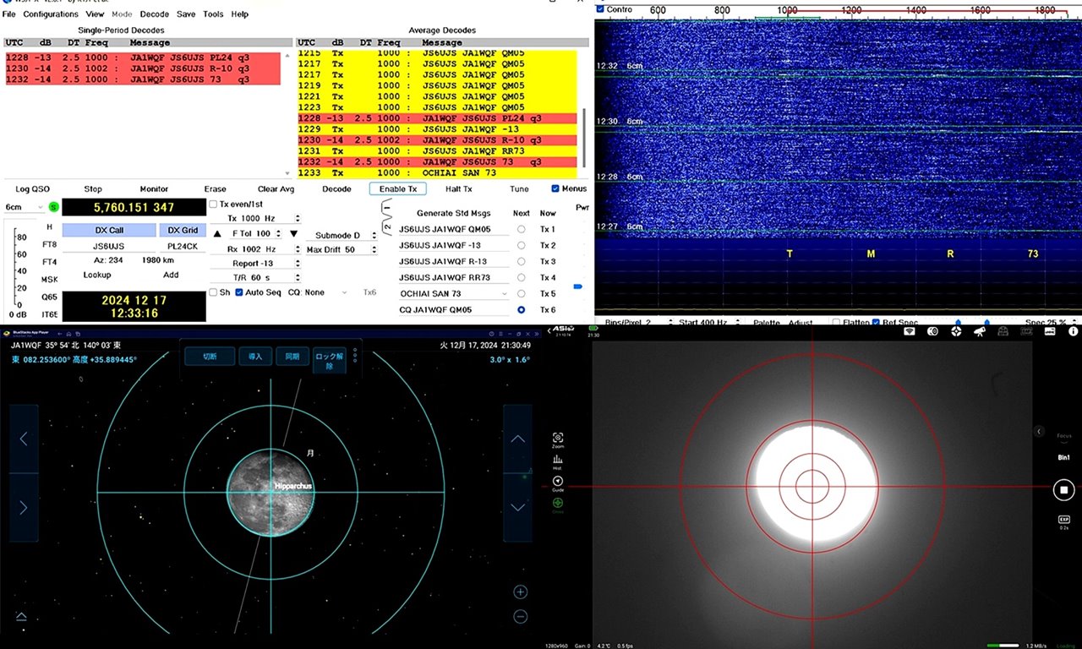Image resolution: width=1082 pixels, height=649 pixels.
Task: Click the Enable Tx button
Action: pos(397,189)
